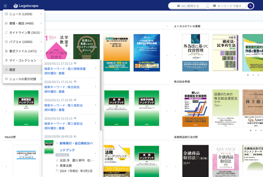Click the gear icon beside ニュースの表示切替
The image size is (263, 177).
[x=6, y=79]
